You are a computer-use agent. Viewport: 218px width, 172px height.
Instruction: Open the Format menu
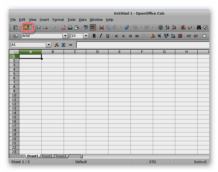[58, 20]
